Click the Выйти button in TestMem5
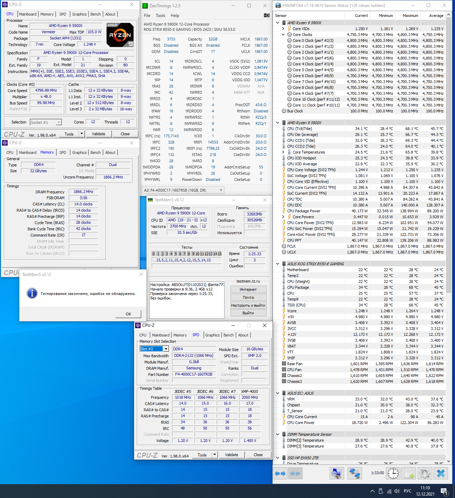The height and width of the screenshot is (498, 455). [248, 313]
